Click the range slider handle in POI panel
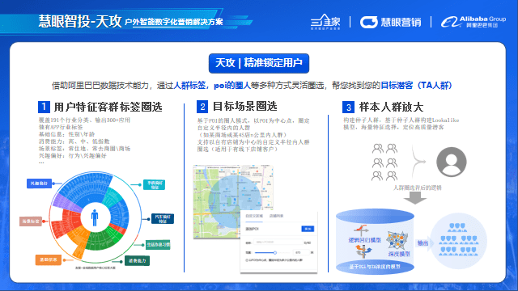This screenshot has height=291, width=518. pos(275,252)
